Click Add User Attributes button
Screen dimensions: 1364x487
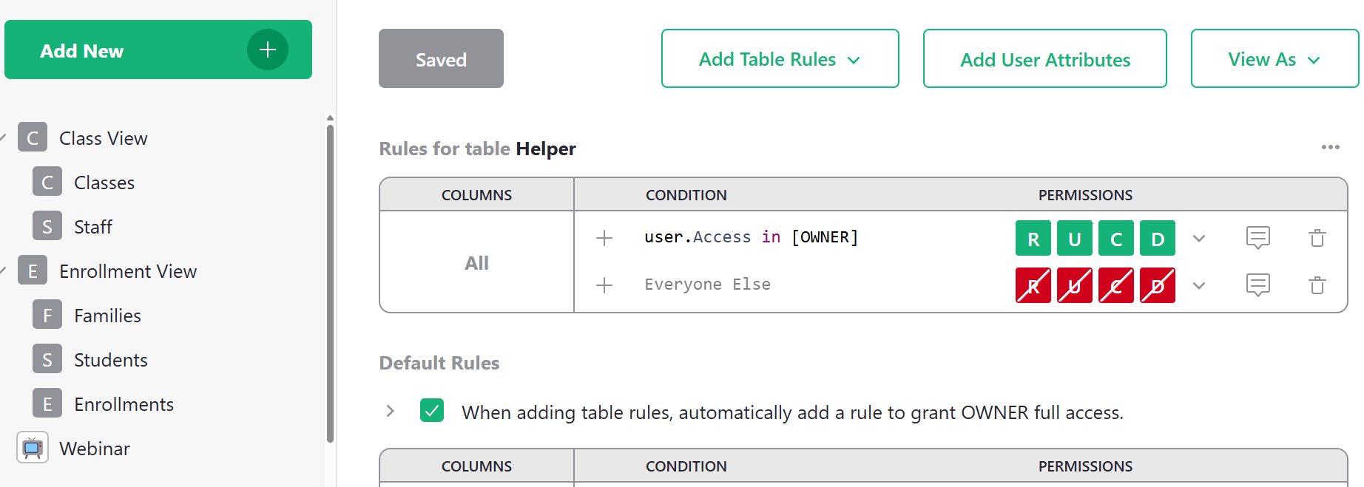1045,58
